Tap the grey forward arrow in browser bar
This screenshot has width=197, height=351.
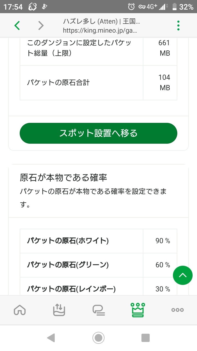click(41, 26)
